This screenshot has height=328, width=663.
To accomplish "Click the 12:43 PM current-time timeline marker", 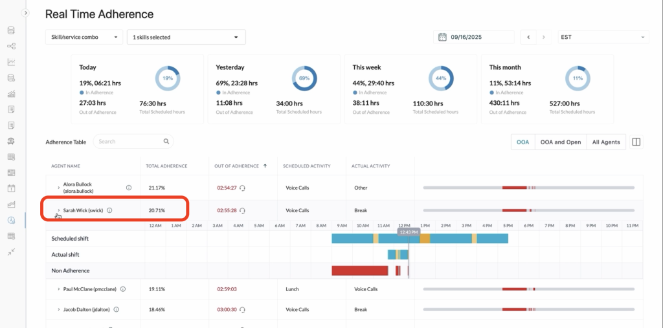I will 409,231.
